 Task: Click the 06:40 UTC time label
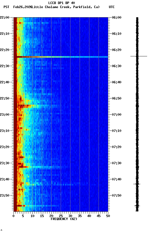tap(117, 82)
